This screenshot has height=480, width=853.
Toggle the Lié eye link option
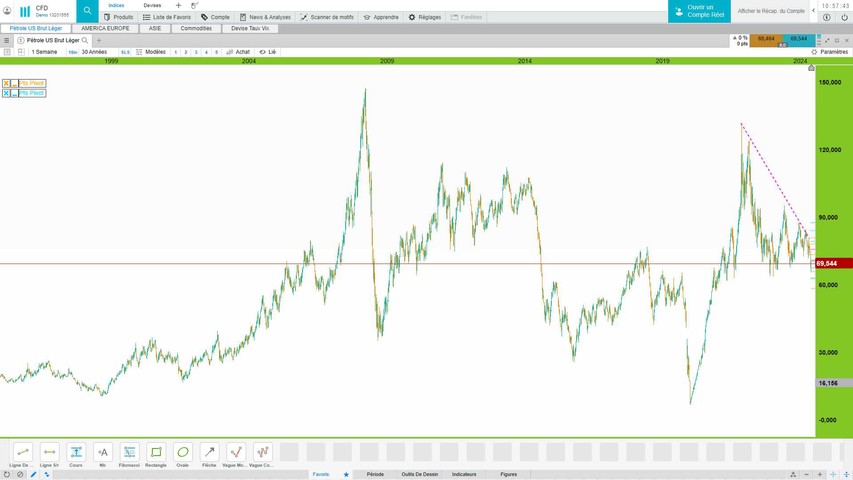click(268, 52)
